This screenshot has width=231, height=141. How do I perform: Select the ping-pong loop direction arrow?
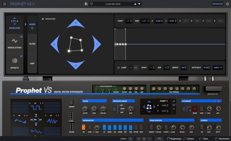tap(136, 68)
